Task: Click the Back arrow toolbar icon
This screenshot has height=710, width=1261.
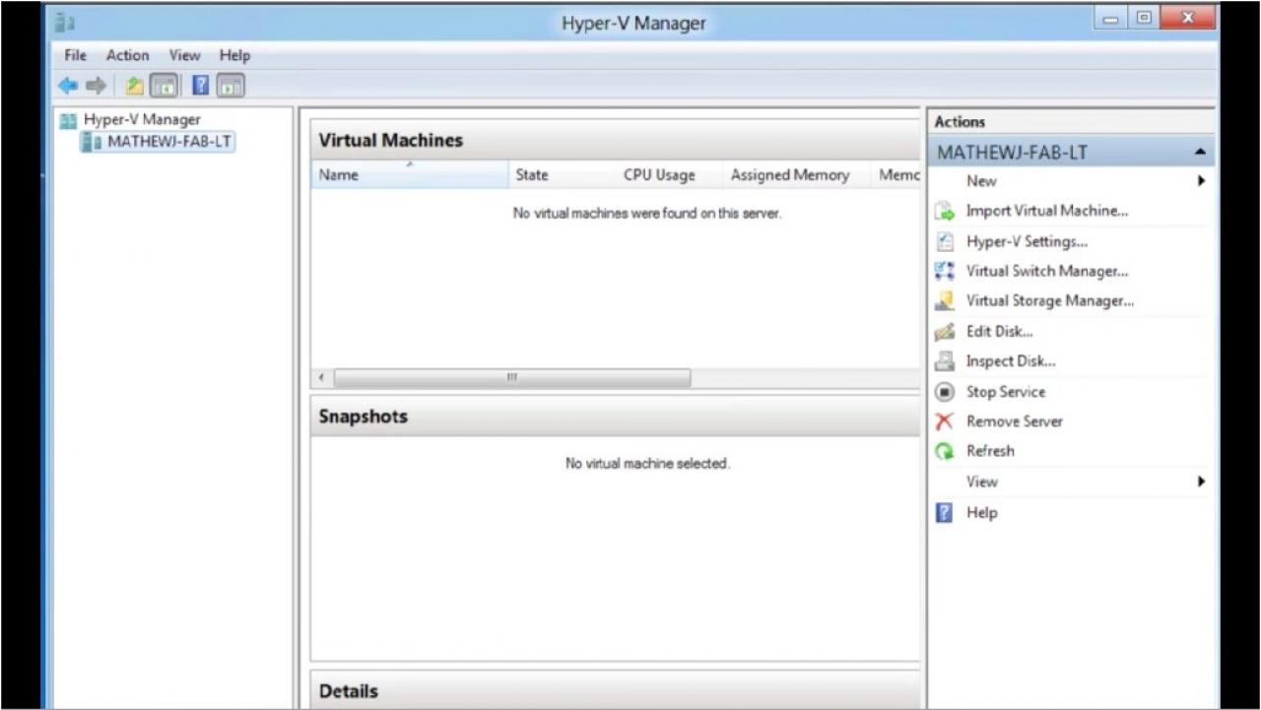Action: coord(68,86)
